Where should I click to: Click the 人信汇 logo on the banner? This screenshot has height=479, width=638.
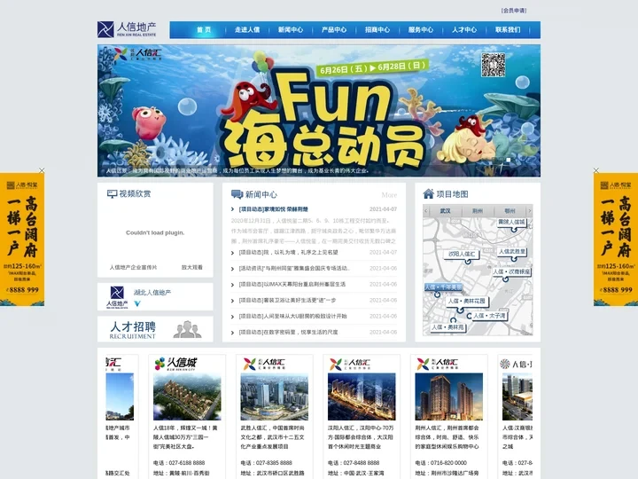click(138, 54)
